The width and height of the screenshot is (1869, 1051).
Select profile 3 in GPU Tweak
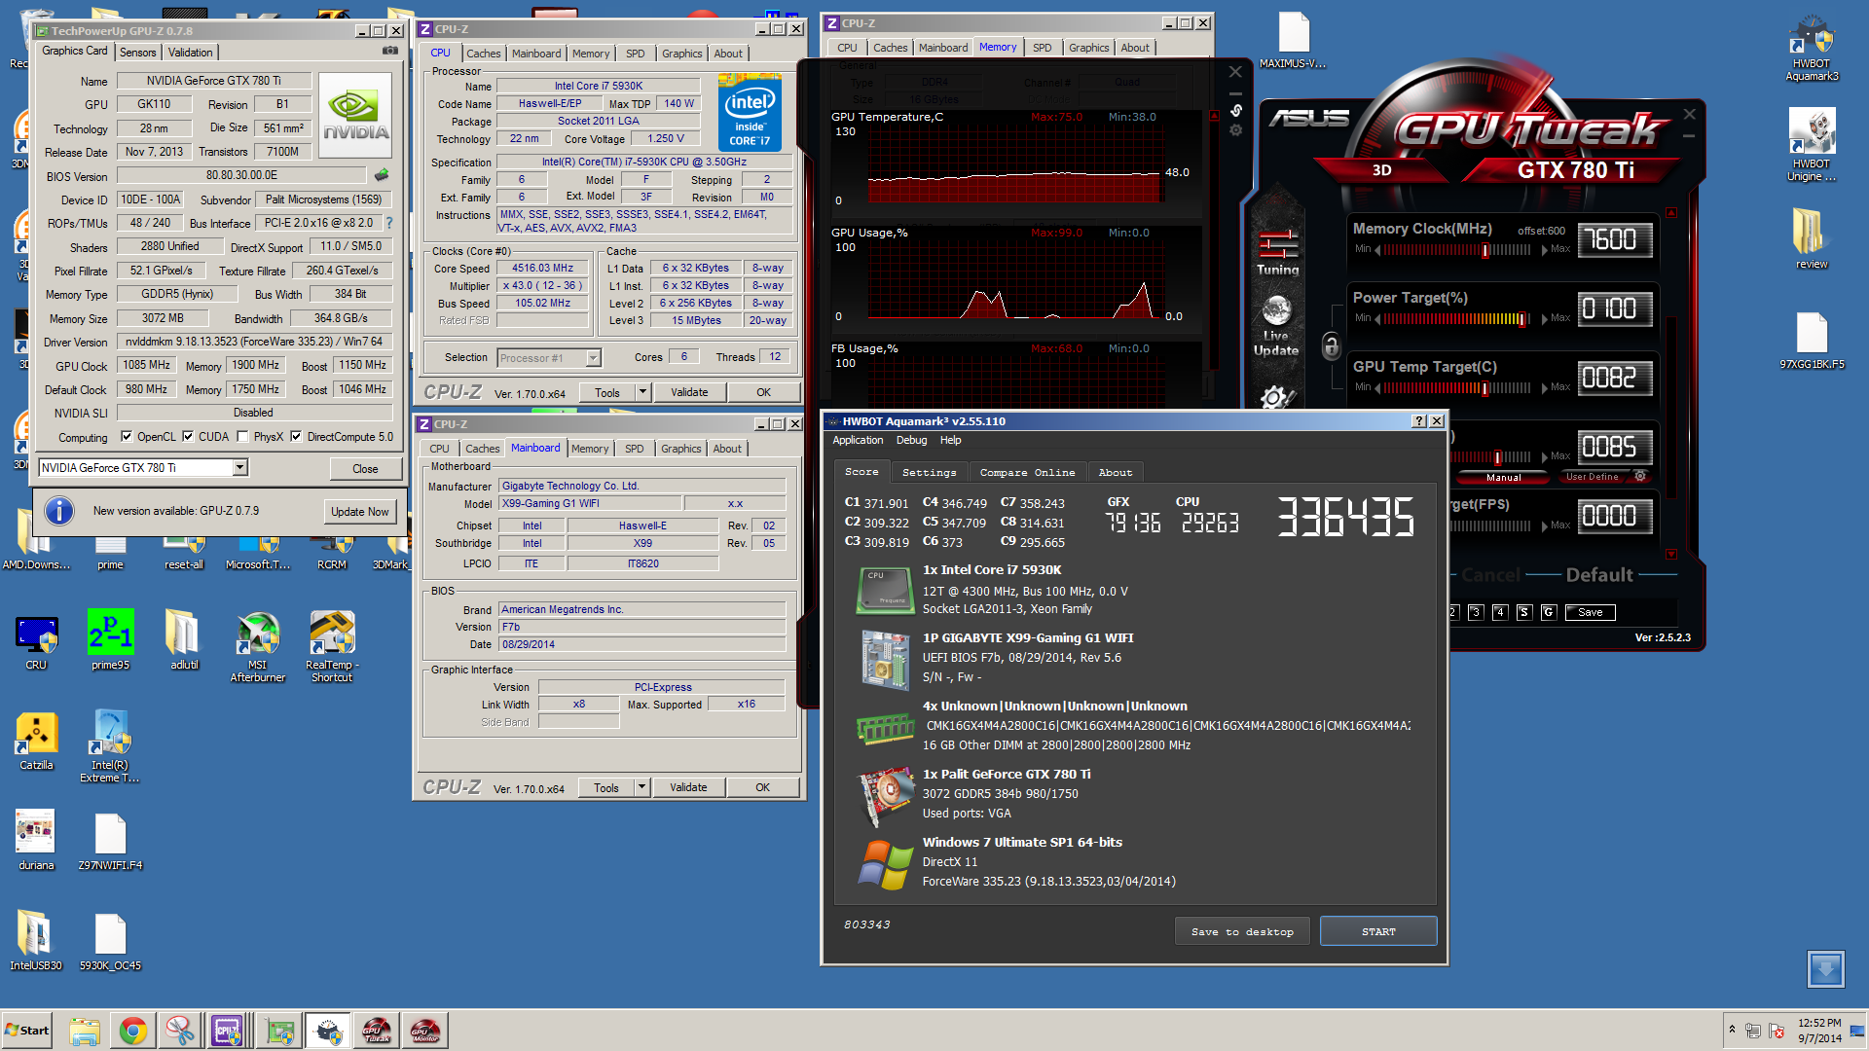pyautogui.click(x=1476, y=612)
